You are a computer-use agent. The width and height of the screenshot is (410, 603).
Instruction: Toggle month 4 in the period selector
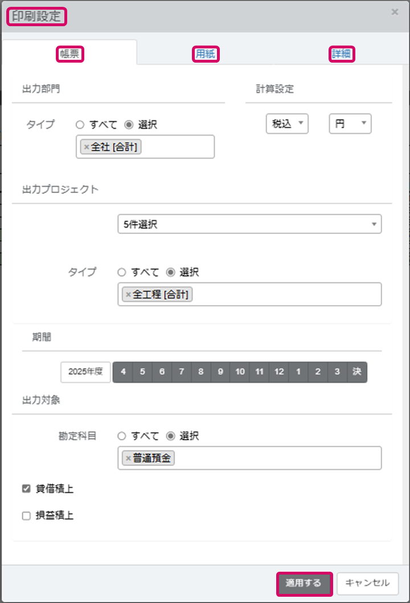point(123,372)
